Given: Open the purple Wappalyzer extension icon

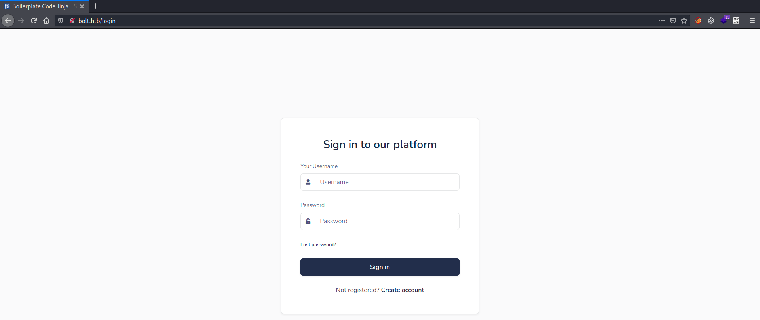Looking at the screenshot, I should click(x=724, y=20).
